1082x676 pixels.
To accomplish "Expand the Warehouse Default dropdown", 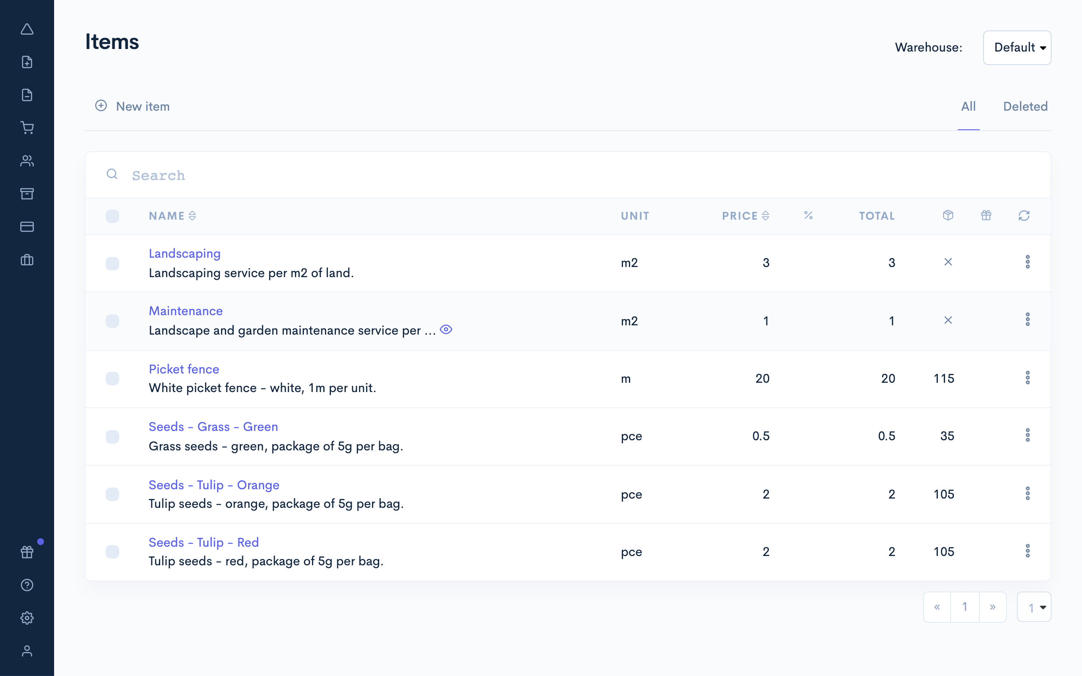I will (x=1017, y=48).
